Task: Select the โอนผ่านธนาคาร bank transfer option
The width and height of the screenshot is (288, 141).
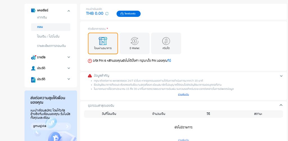Action: [x=103, y=43]
